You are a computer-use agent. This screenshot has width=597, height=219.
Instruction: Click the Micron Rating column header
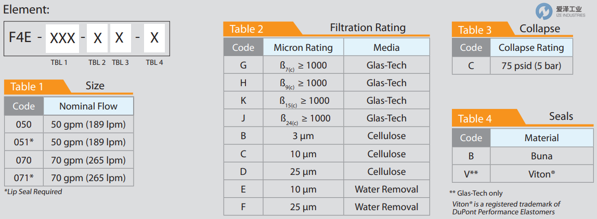(x=303, y=48)
